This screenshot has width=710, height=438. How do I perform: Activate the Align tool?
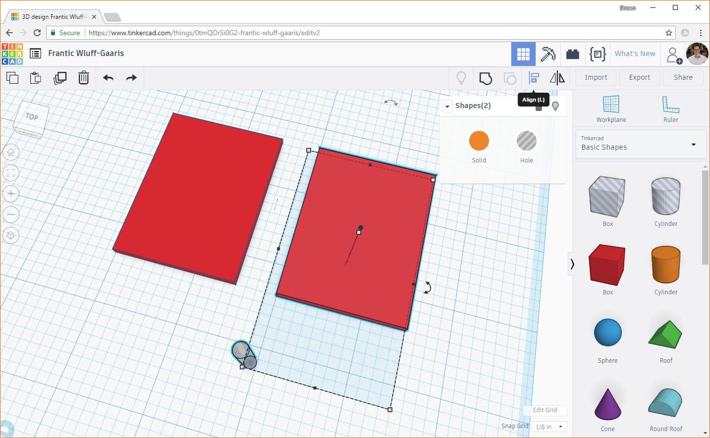pyautogui.click(x=534, y=78)
